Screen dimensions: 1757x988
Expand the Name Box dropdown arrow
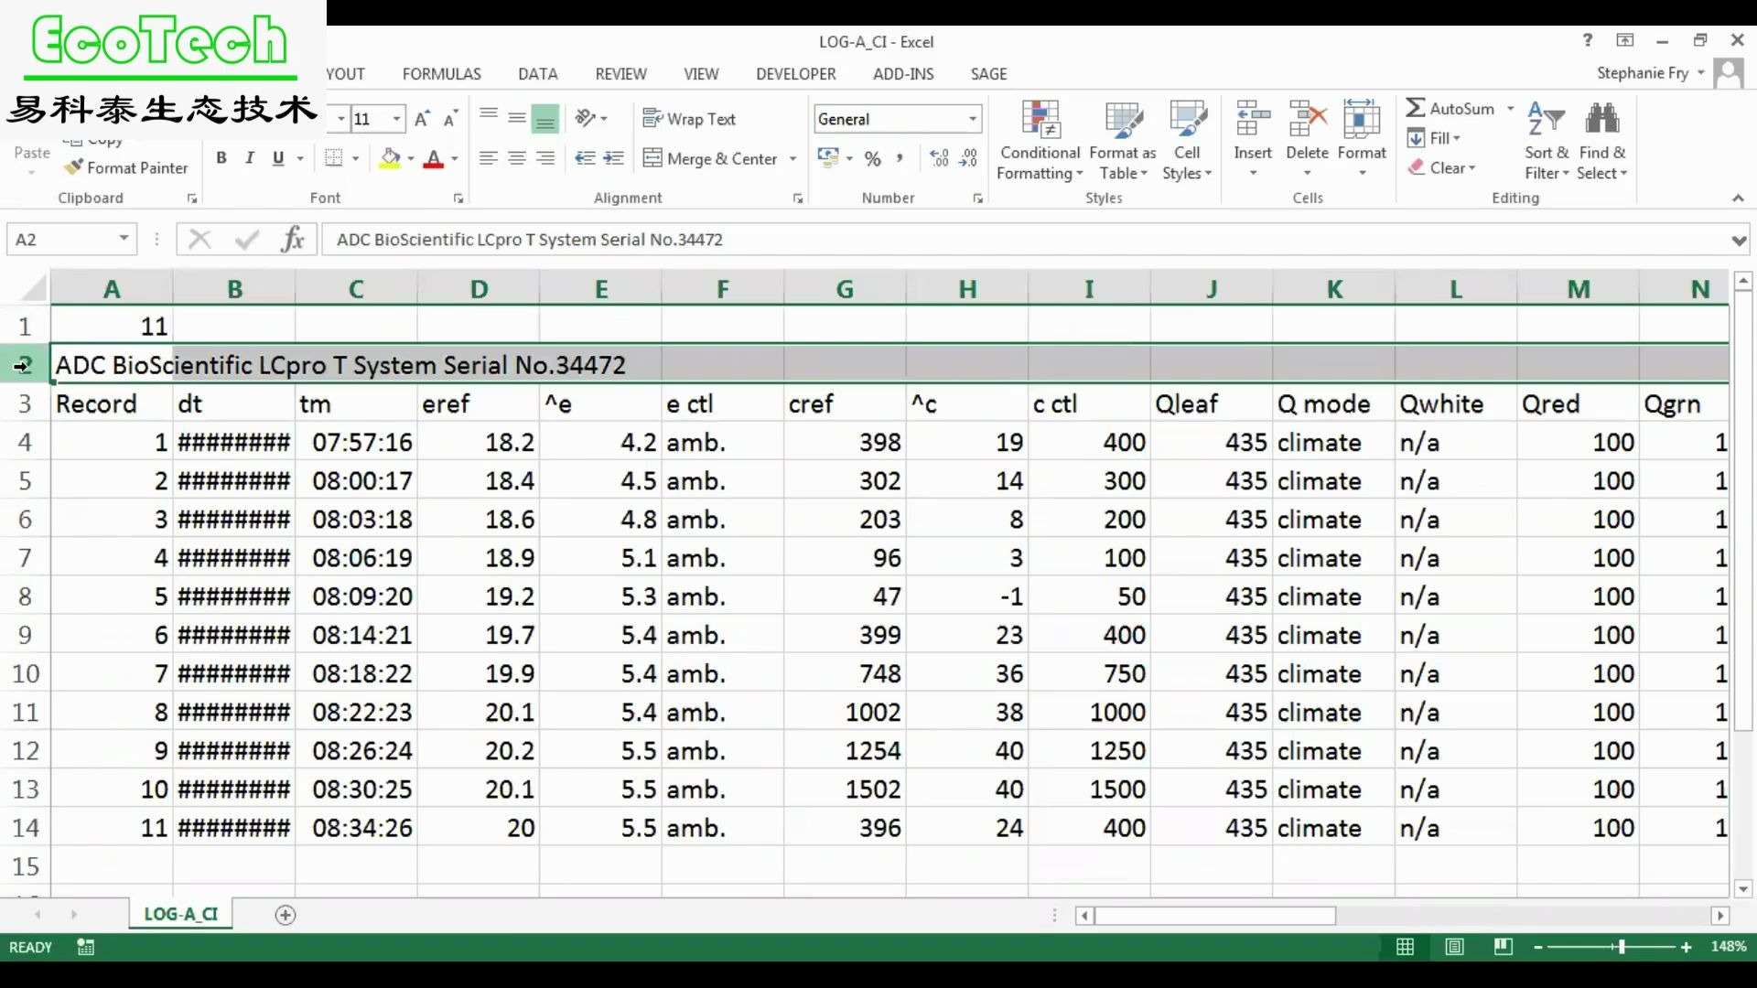pos(124,240)
